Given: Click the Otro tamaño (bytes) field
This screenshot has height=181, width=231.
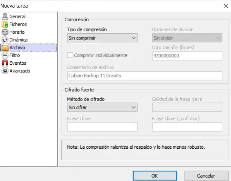Looking at the screenshot, I should tap(187, 56).
